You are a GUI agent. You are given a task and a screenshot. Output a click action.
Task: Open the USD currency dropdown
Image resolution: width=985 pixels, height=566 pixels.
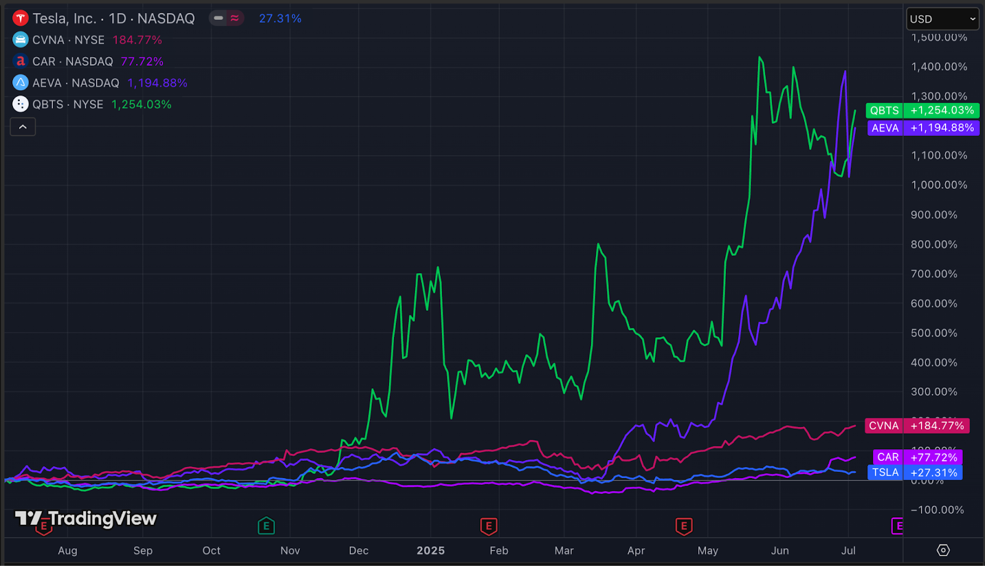tap(942, 18)
